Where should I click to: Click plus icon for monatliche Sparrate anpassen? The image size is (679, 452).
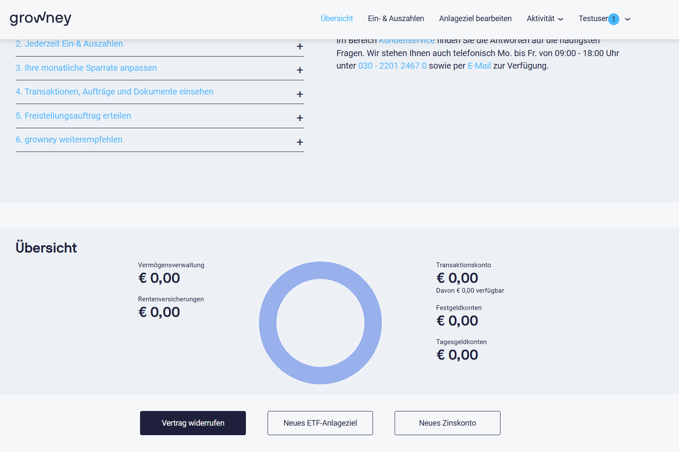tap(300, 70)
